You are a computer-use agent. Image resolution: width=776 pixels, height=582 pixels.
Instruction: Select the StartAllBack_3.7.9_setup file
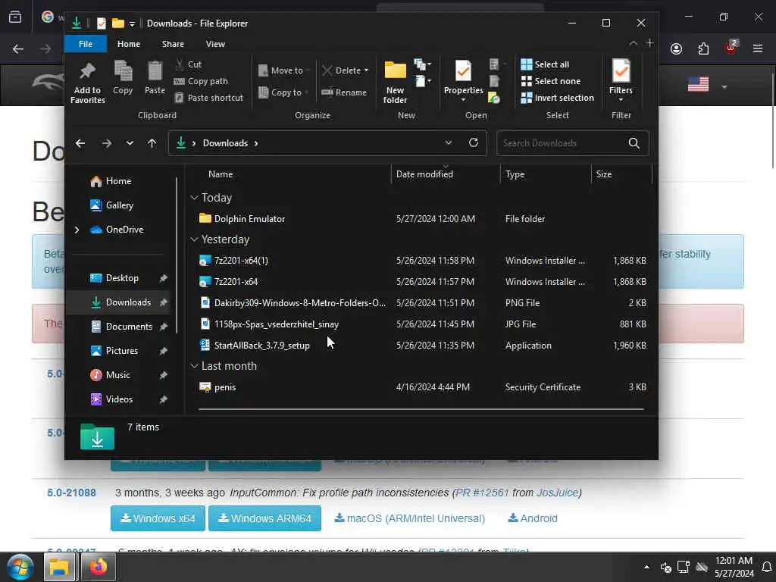[x=262, y=346]
